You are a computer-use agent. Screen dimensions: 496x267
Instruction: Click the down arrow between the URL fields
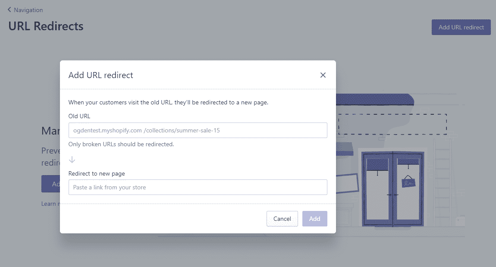pyautogui.click(x=72, y=160)
